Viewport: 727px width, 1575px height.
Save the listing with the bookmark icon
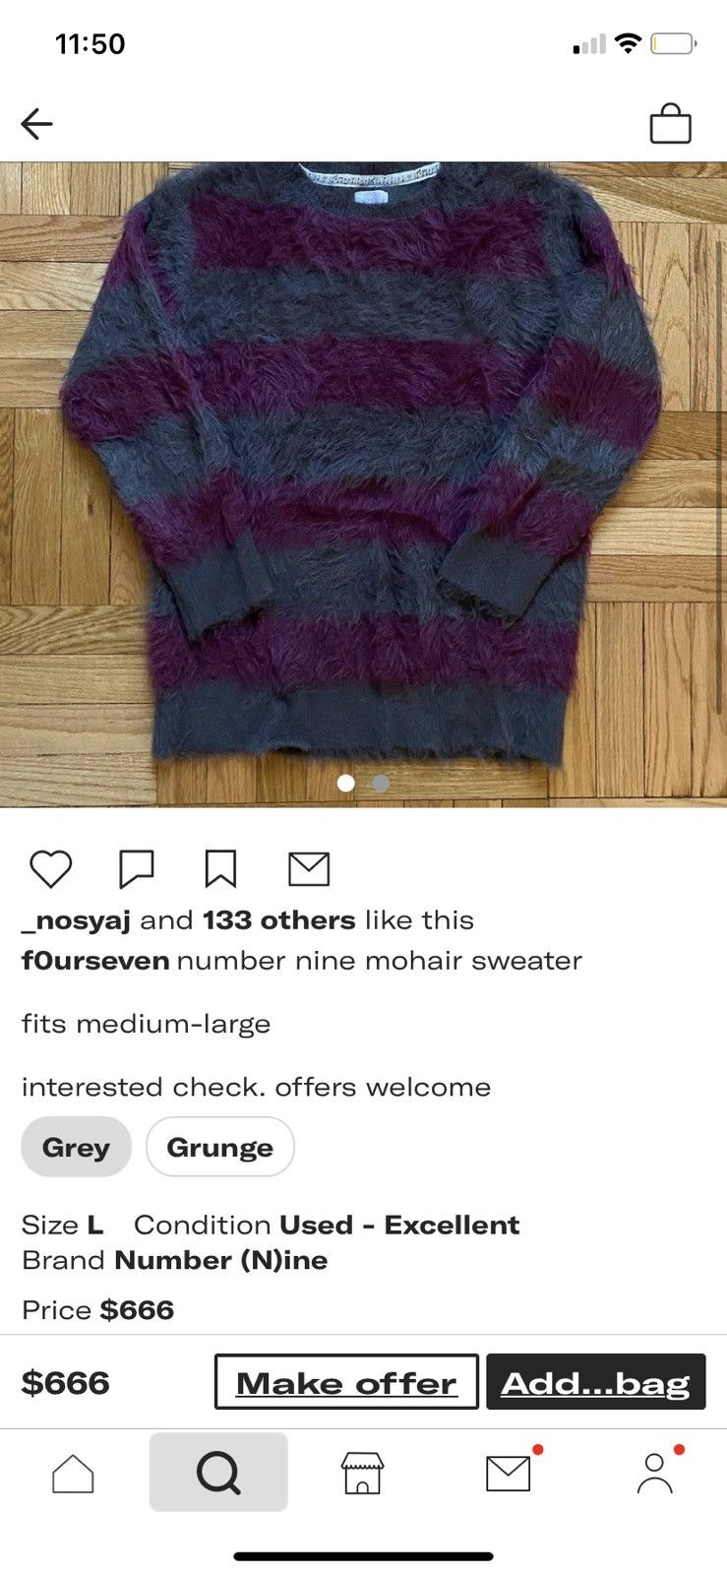(220, 869)
